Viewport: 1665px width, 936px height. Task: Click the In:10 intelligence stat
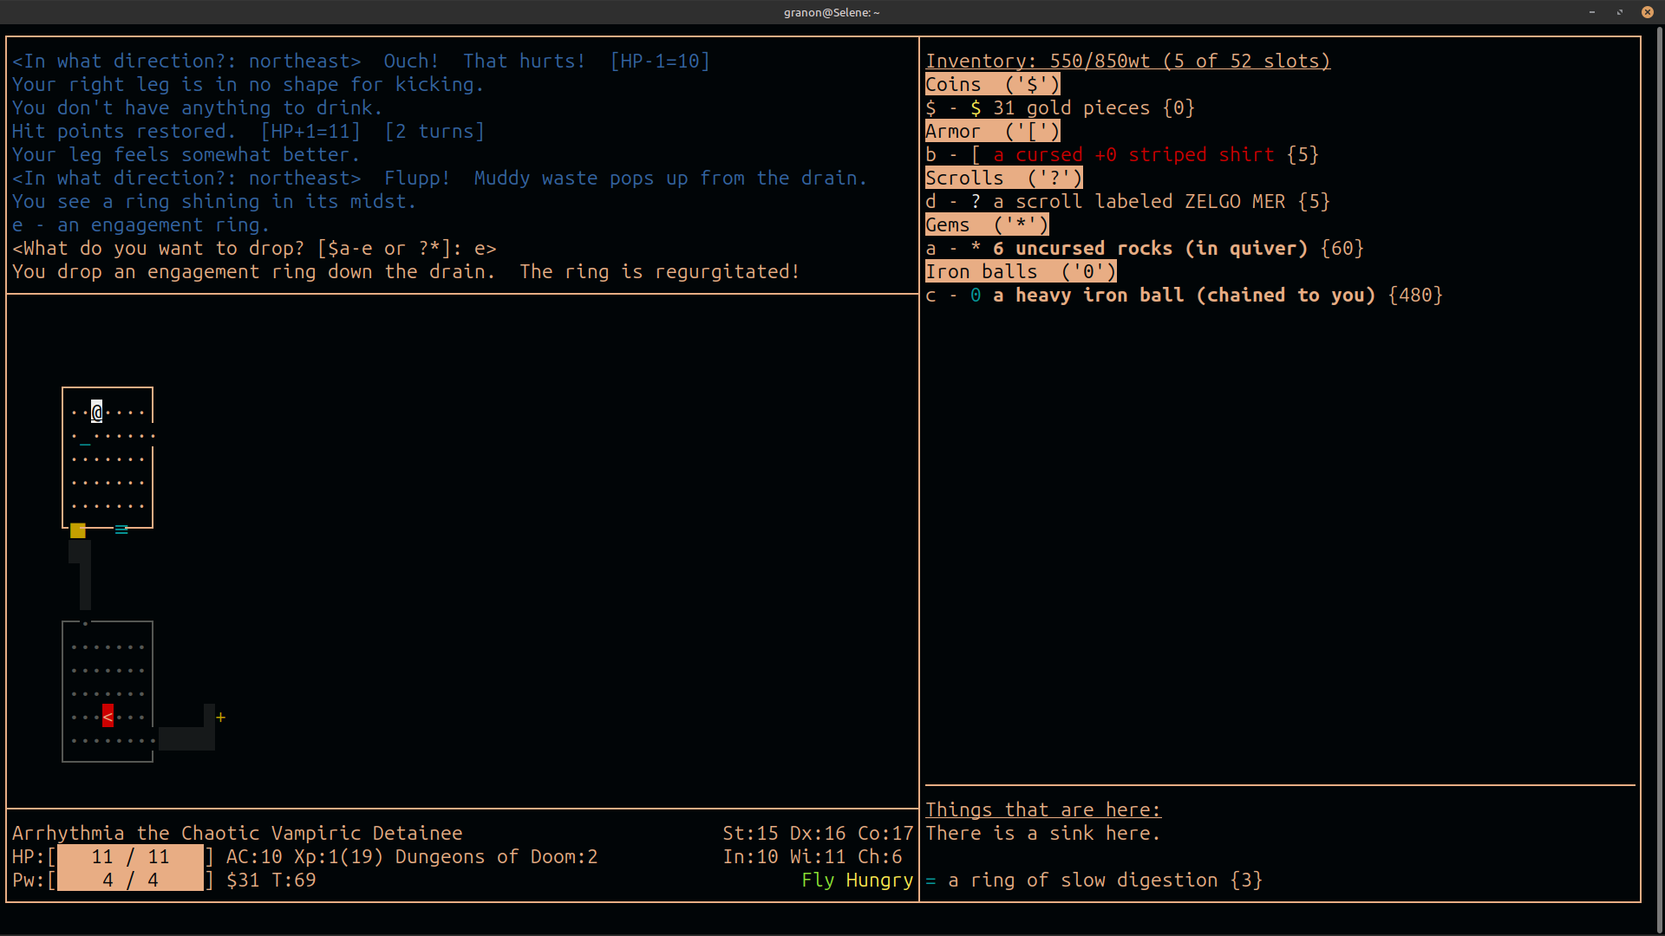pyautogui.click(x=750, y=857)
